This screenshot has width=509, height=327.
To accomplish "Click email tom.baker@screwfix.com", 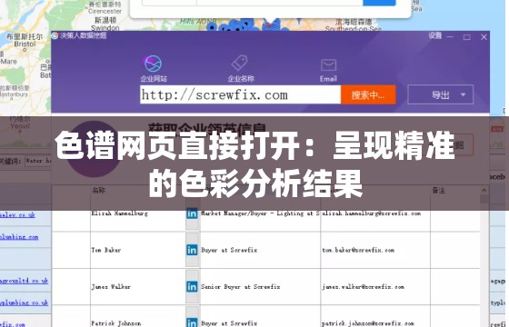I will tap(358, 250).
